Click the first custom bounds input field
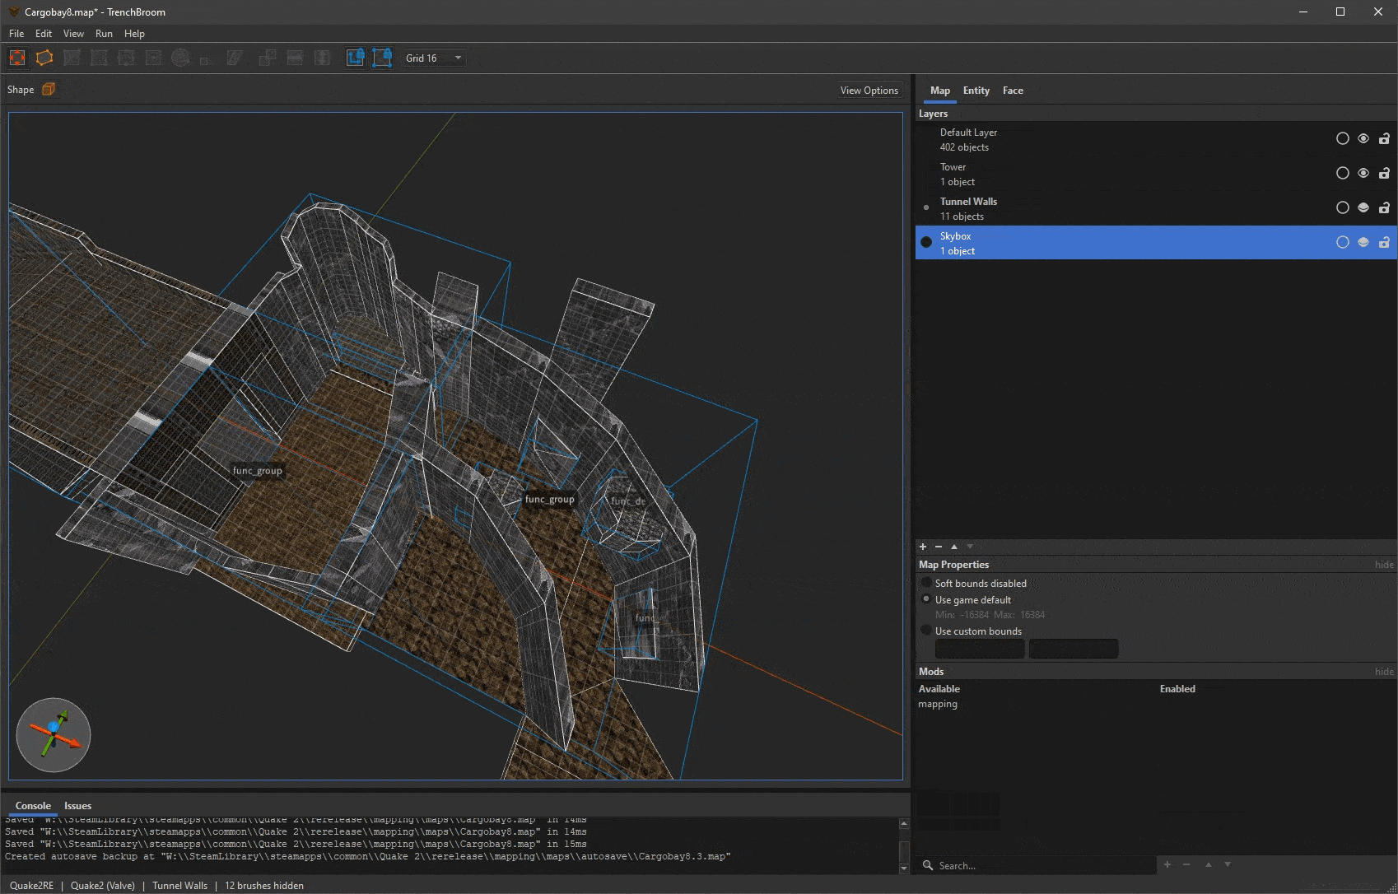This screenshot has height=894, width=1398. tap(980, 649)
